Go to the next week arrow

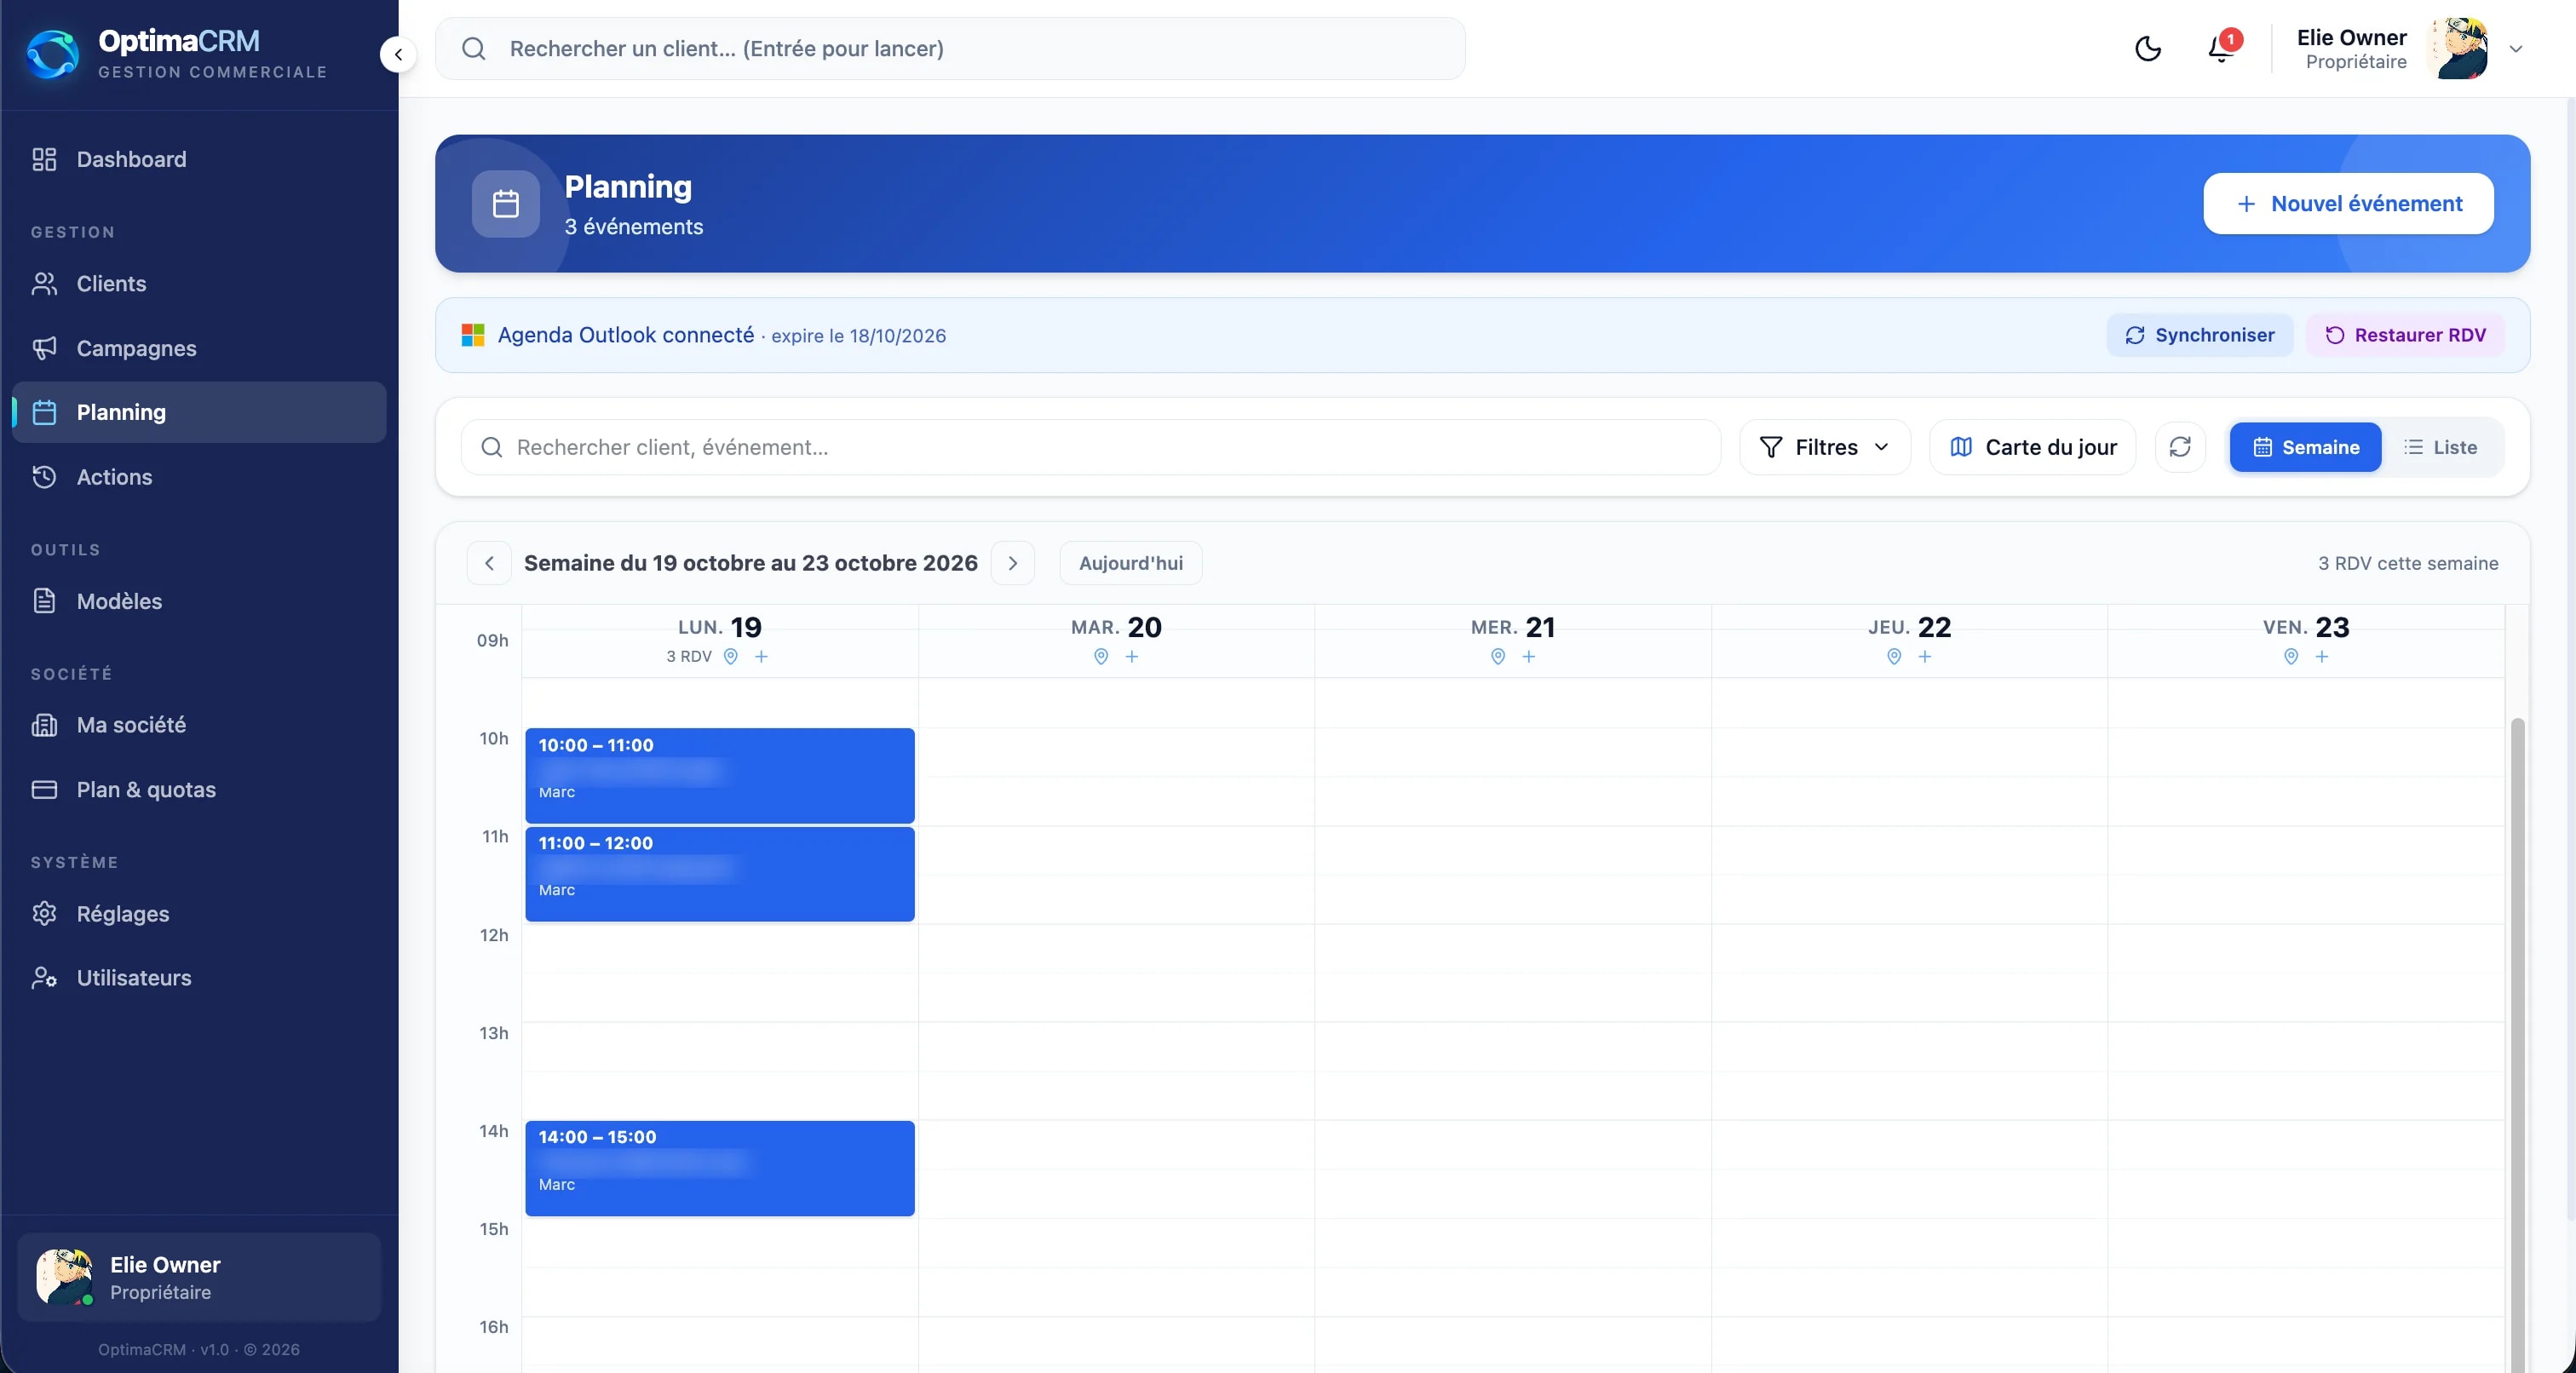1013,563
